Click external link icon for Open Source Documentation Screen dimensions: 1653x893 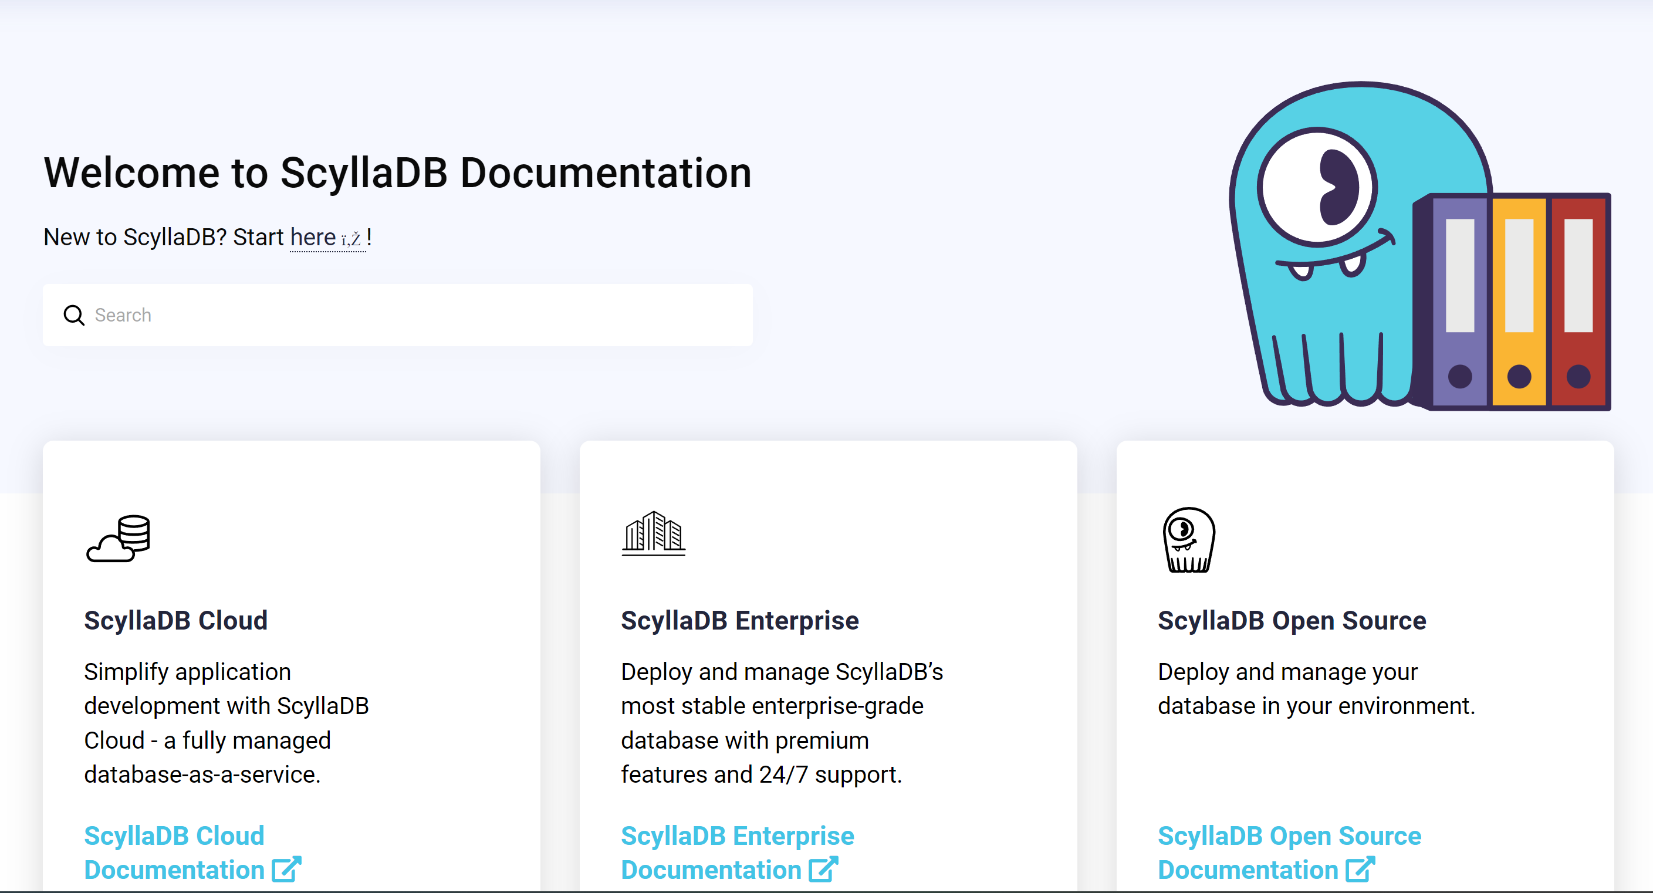(x=1360, y=870)
